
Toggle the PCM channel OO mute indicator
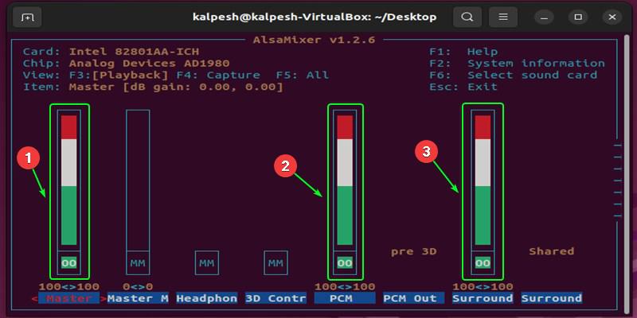click(x=345, y=263)
